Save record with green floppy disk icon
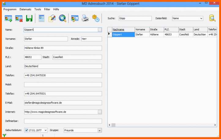This screenshot has height=139, width=221. (x=29, y=18)
